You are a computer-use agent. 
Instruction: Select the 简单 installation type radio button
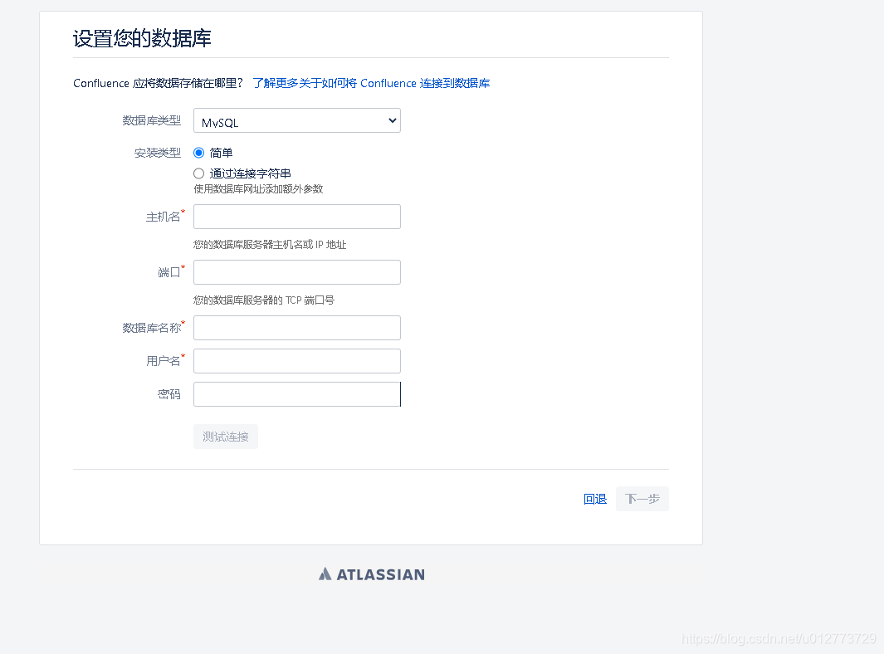[x=198, y=153]
